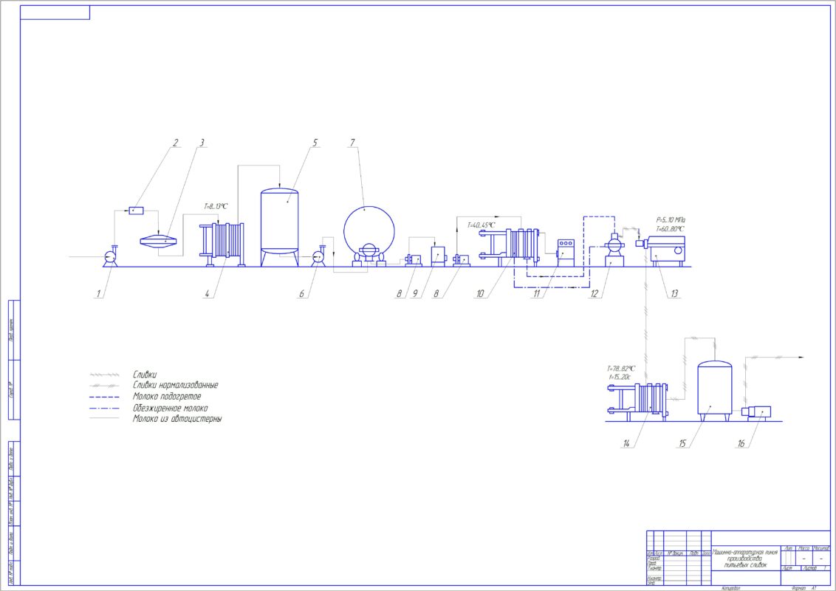
Task: Pick the small pump between tank 7 and box 9
Action: pyautogui.click(x=414, y=260)
